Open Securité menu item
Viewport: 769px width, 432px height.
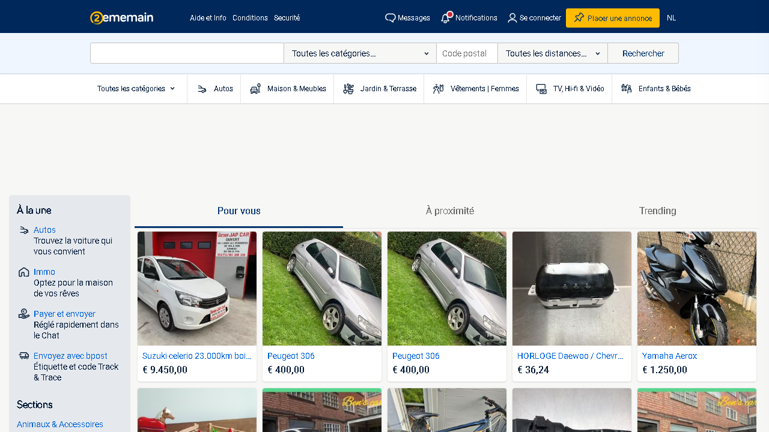[287, 18]
